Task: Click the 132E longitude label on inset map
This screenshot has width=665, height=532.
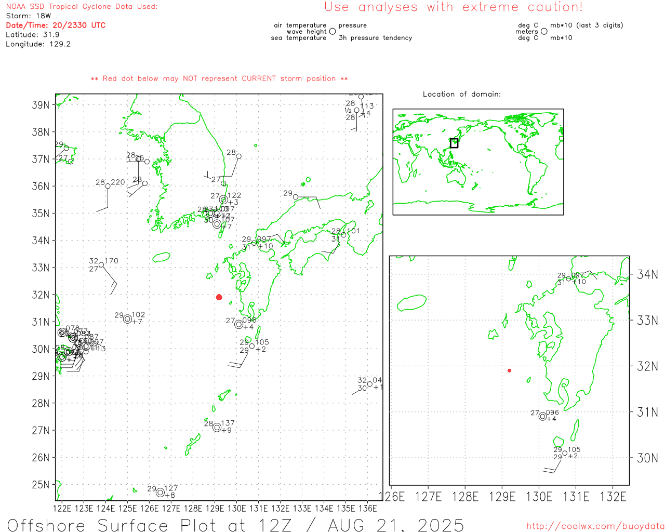Action: click(613, 497)
